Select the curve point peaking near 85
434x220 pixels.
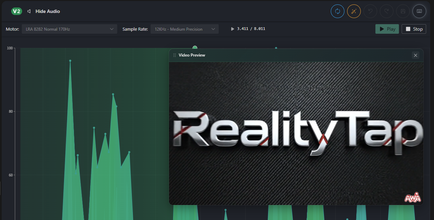[x=113, y=94]
